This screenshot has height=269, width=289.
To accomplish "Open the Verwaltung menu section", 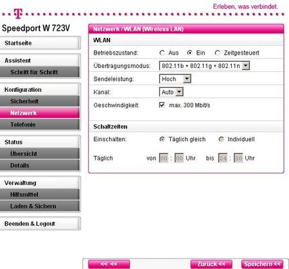I will point(40,183).
